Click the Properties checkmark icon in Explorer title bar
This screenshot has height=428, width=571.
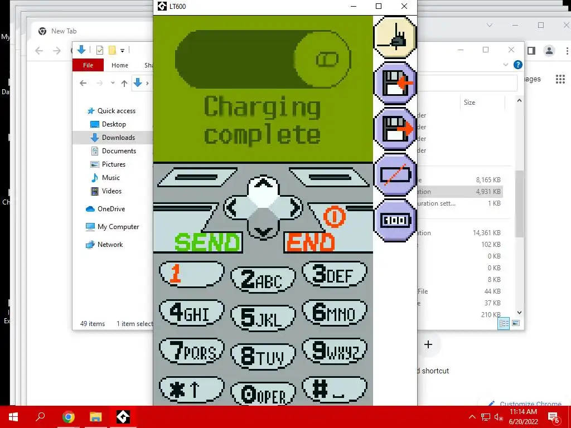[99, 50]
